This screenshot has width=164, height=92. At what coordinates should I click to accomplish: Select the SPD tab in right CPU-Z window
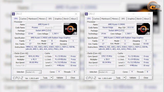tap(123, 19)
